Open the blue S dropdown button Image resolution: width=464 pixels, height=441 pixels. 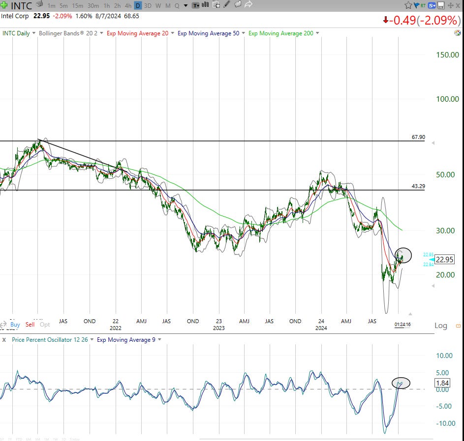pyautogui.click(x=432, y=5)
